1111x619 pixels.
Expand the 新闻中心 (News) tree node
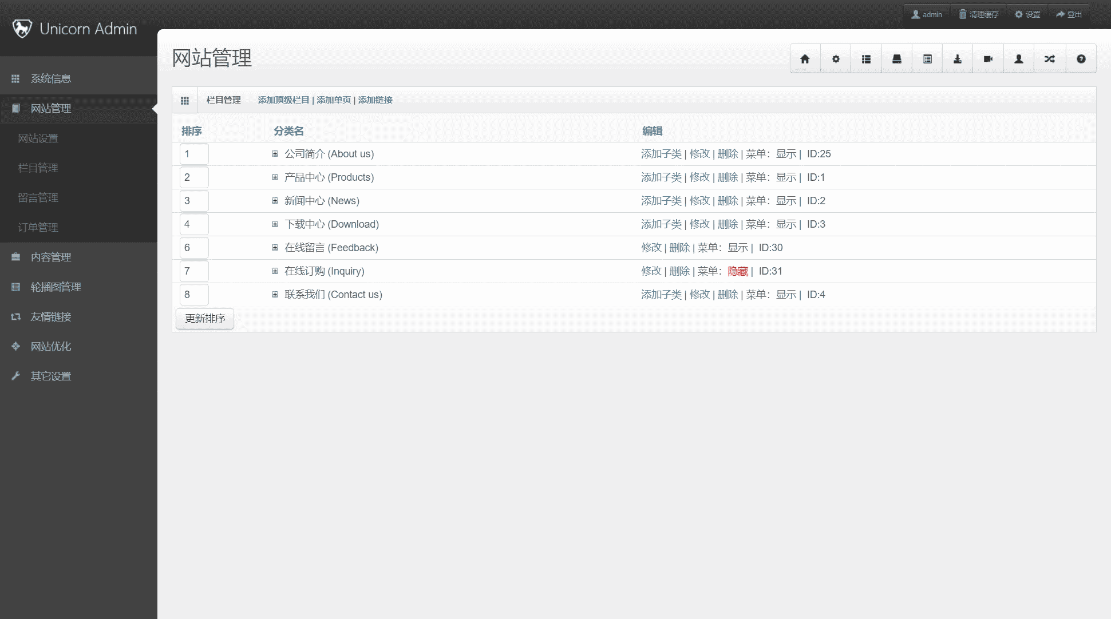pos(275,201)
